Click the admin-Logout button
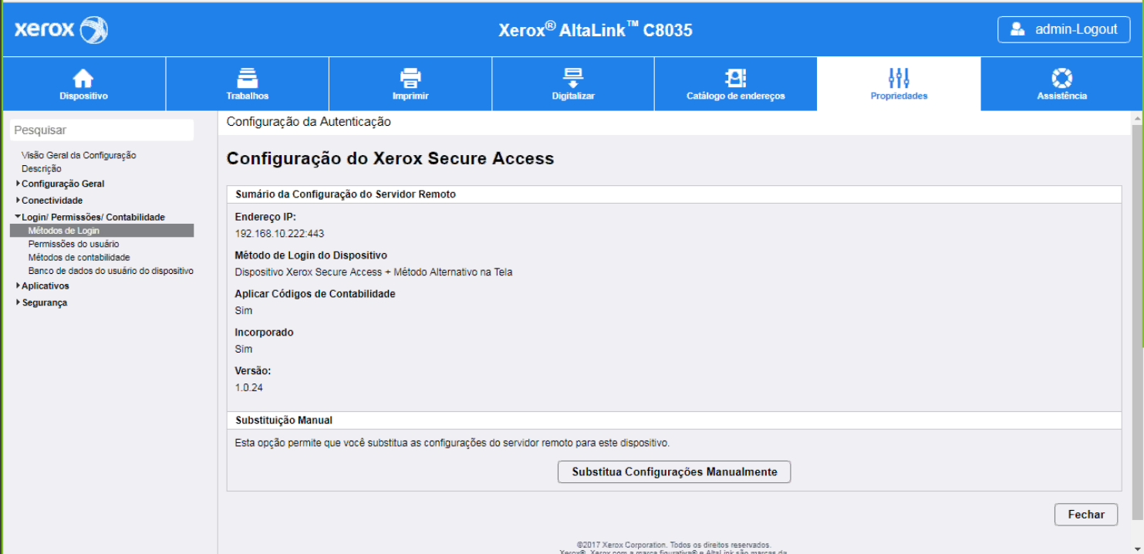 click(1064, 29)
